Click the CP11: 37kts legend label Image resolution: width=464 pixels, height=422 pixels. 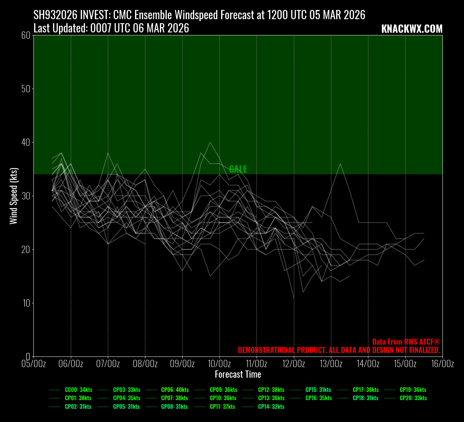click(x=222, y=406)
